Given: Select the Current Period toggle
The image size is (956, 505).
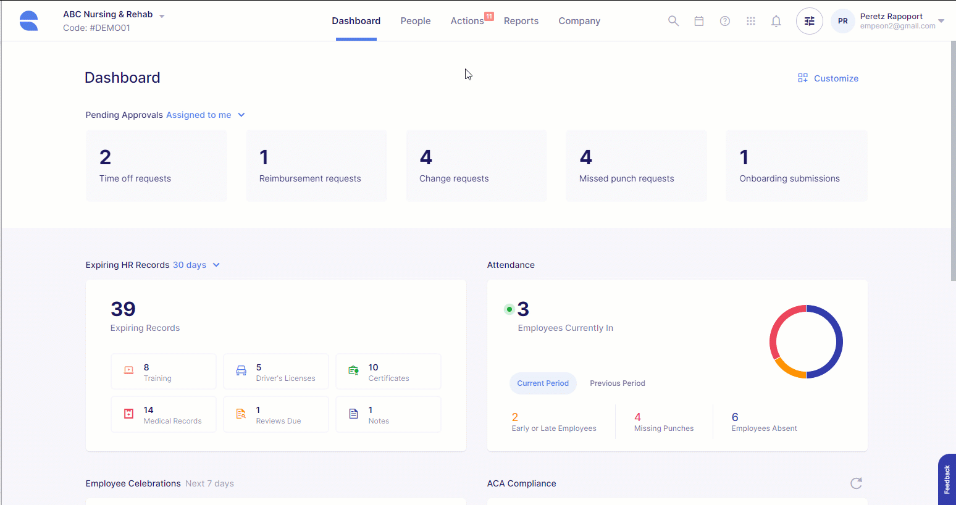Looking at the screenshot, I should point(543,383).
